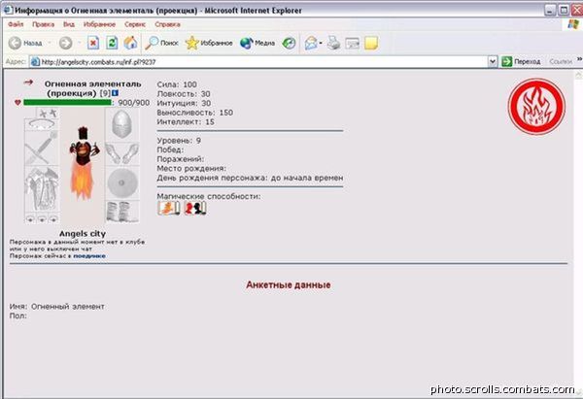Click the Ссылки links toolbar label
Image resolution: width=583 pixels, height=399 pixels.
click(x=561, y=62)
